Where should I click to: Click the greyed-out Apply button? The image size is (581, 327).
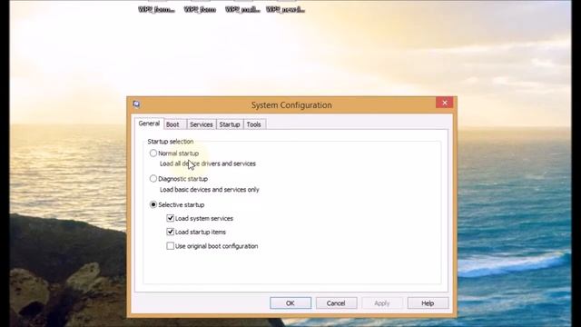click(382, 302)
